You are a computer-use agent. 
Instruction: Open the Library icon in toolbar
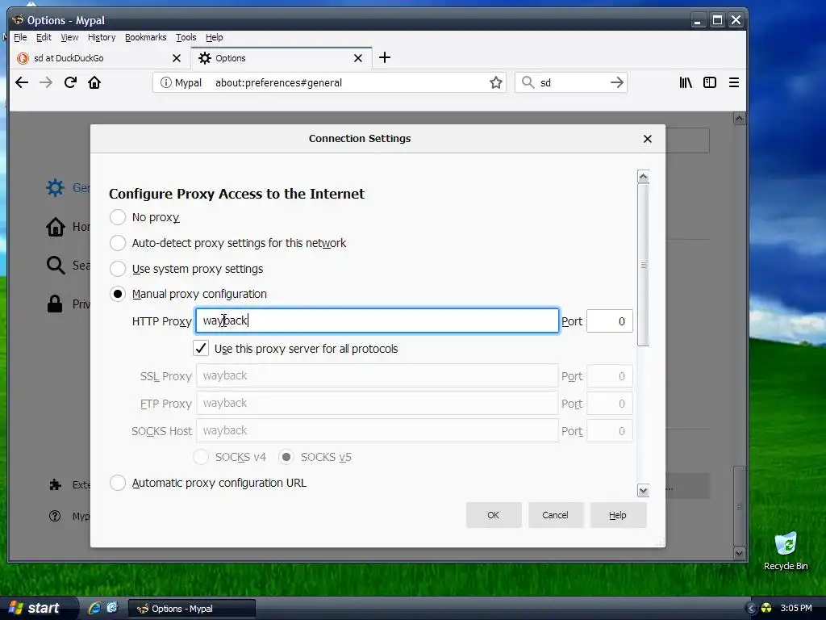[686, 82]
